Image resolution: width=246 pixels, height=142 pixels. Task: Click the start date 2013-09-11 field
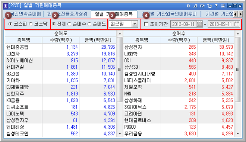183,24
